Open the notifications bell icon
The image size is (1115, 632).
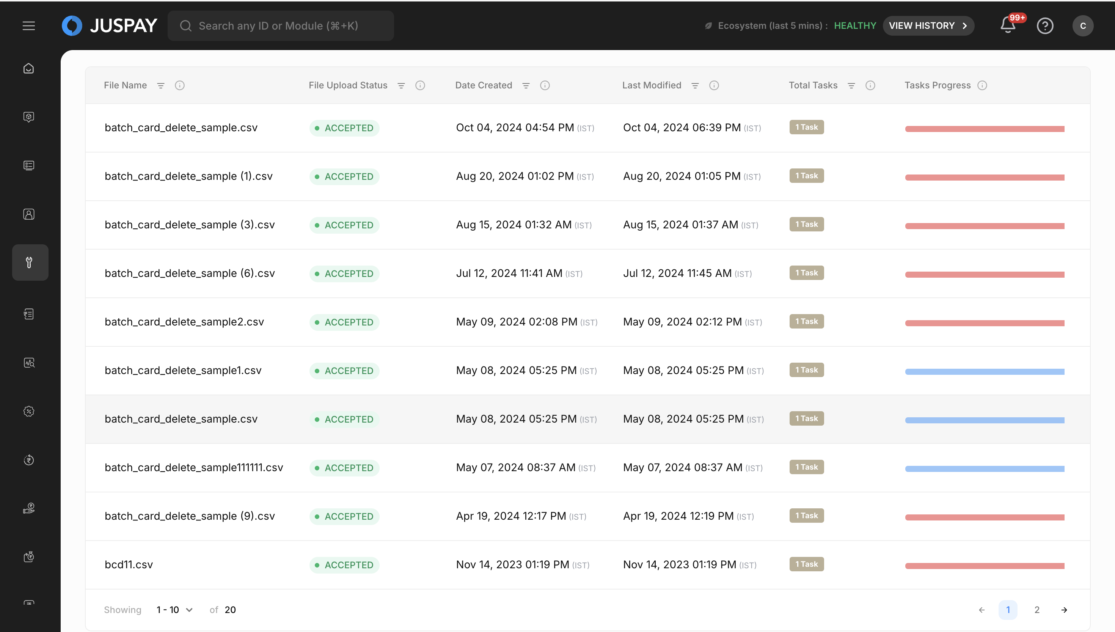[x=1007, y=25]
